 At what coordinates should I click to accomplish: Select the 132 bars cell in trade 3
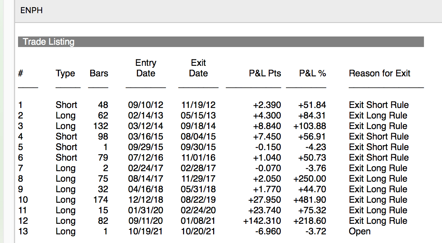click(100, 126)
